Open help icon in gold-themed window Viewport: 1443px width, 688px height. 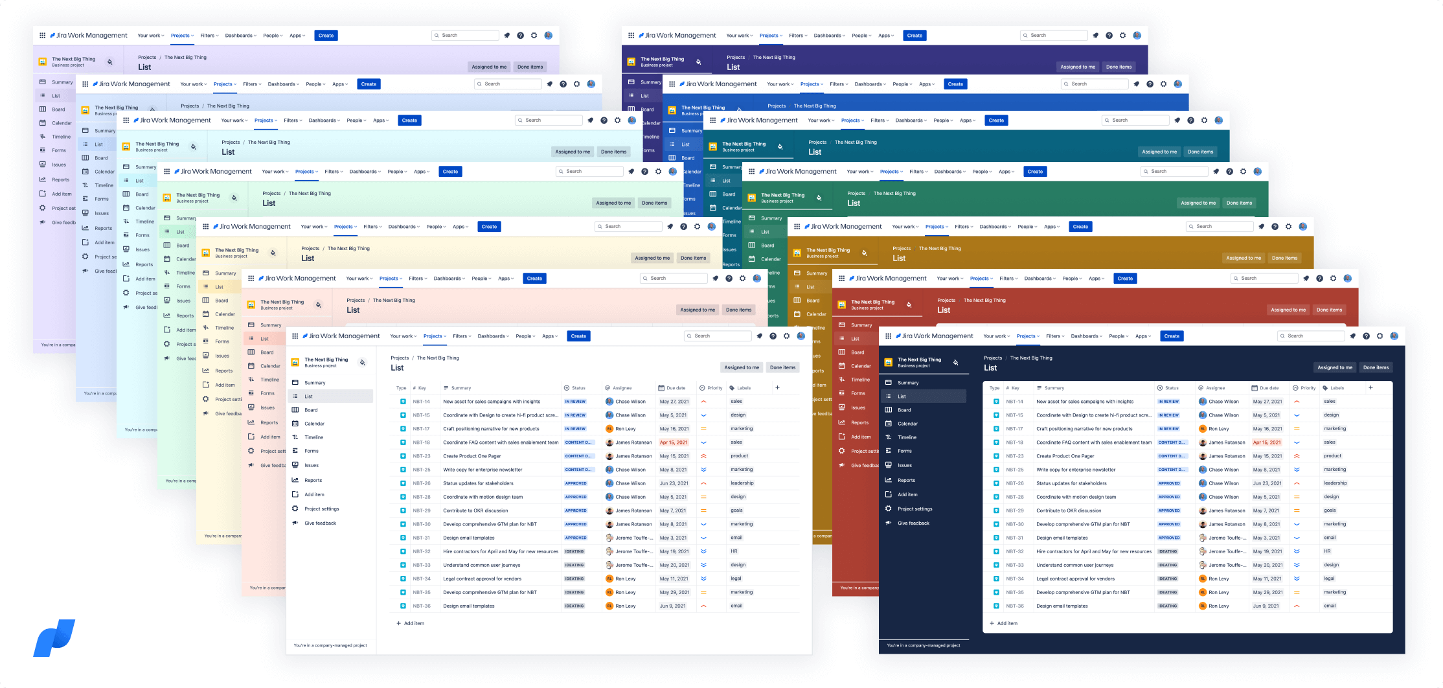point(1275,227)
